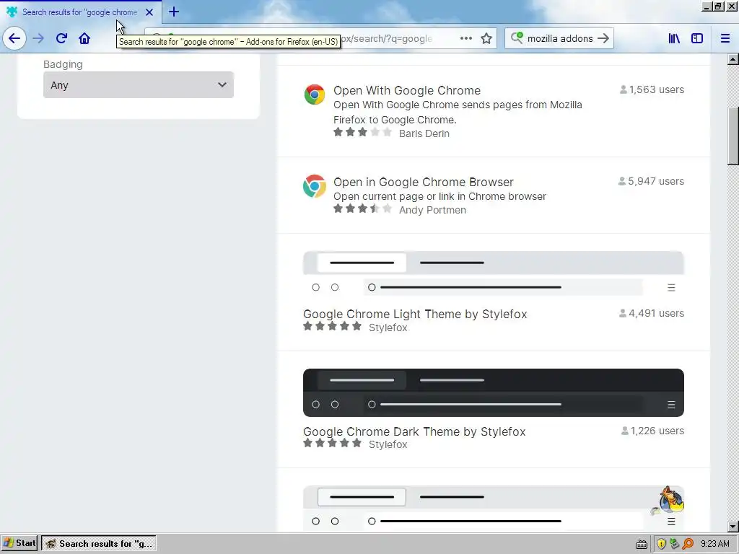Image resolution: width=739 pixels, height=554 pixels.
Task: Click the Stylefox author under Dark Theme
Action: coord(388,444)
